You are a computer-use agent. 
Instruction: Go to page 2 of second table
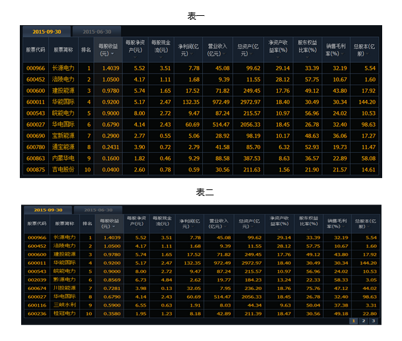point(363,320)
